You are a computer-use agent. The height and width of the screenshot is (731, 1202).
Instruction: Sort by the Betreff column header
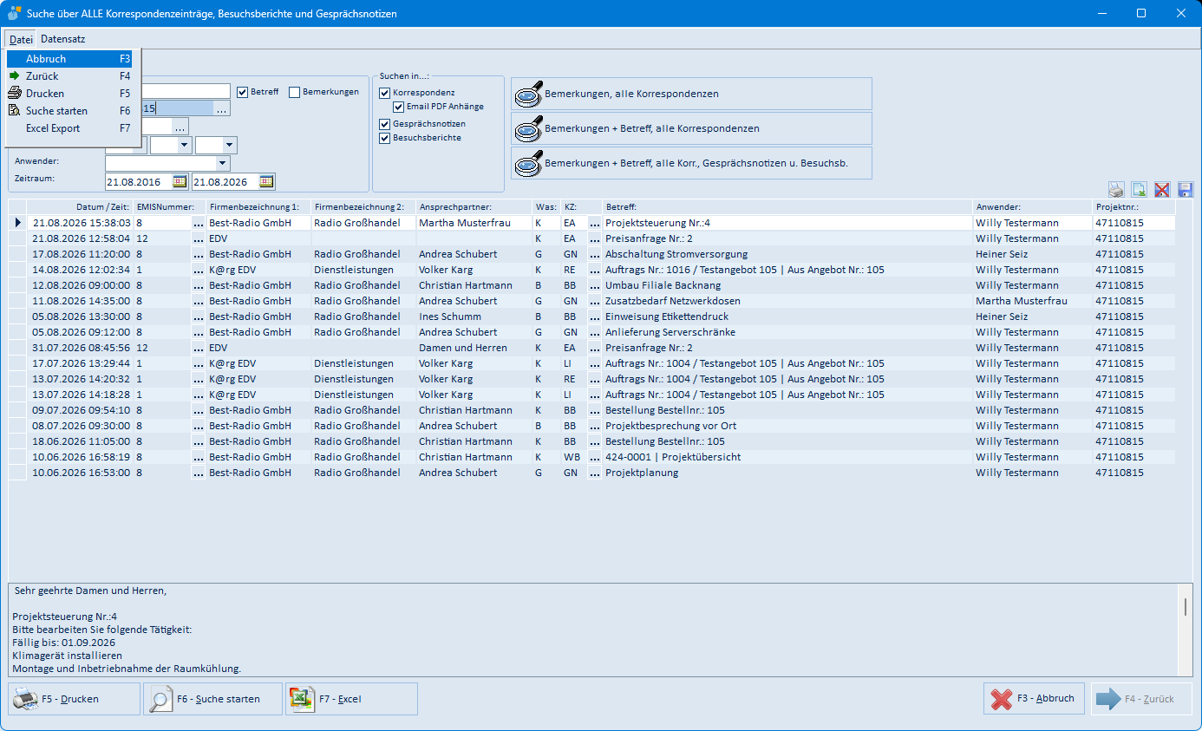787,207
